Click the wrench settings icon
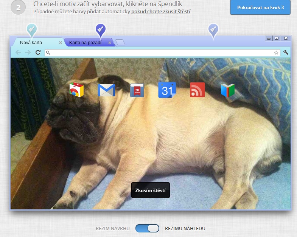 pos(286,52)
